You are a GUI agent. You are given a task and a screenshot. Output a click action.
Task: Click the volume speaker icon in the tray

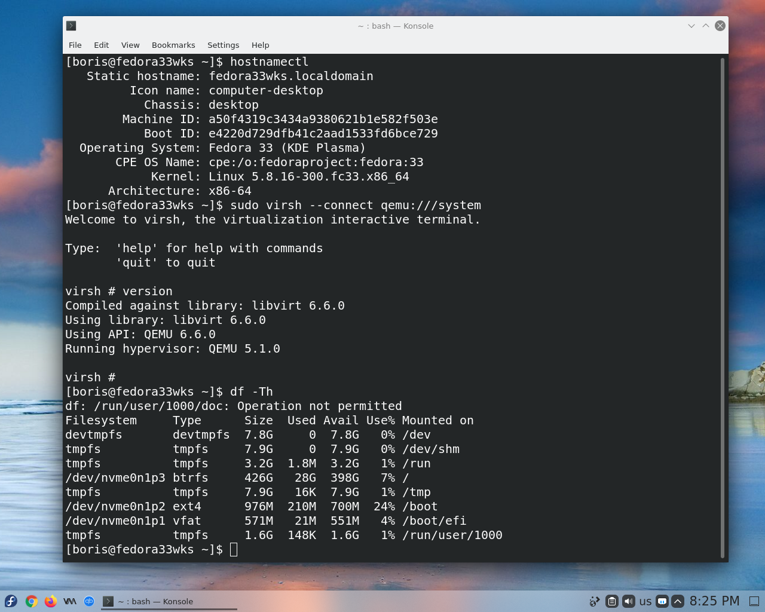628,601
